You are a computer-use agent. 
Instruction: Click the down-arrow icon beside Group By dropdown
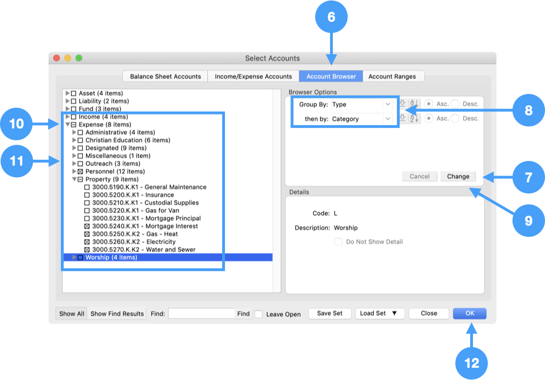[x=403, y=104]
